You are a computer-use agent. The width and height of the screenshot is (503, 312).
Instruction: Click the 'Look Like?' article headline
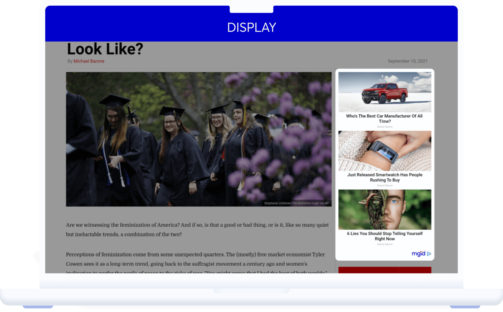[105, 49]
